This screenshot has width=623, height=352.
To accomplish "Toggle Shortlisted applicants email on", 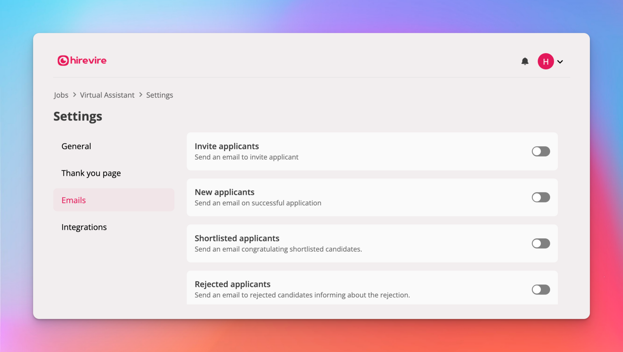I will pos(540,244).
